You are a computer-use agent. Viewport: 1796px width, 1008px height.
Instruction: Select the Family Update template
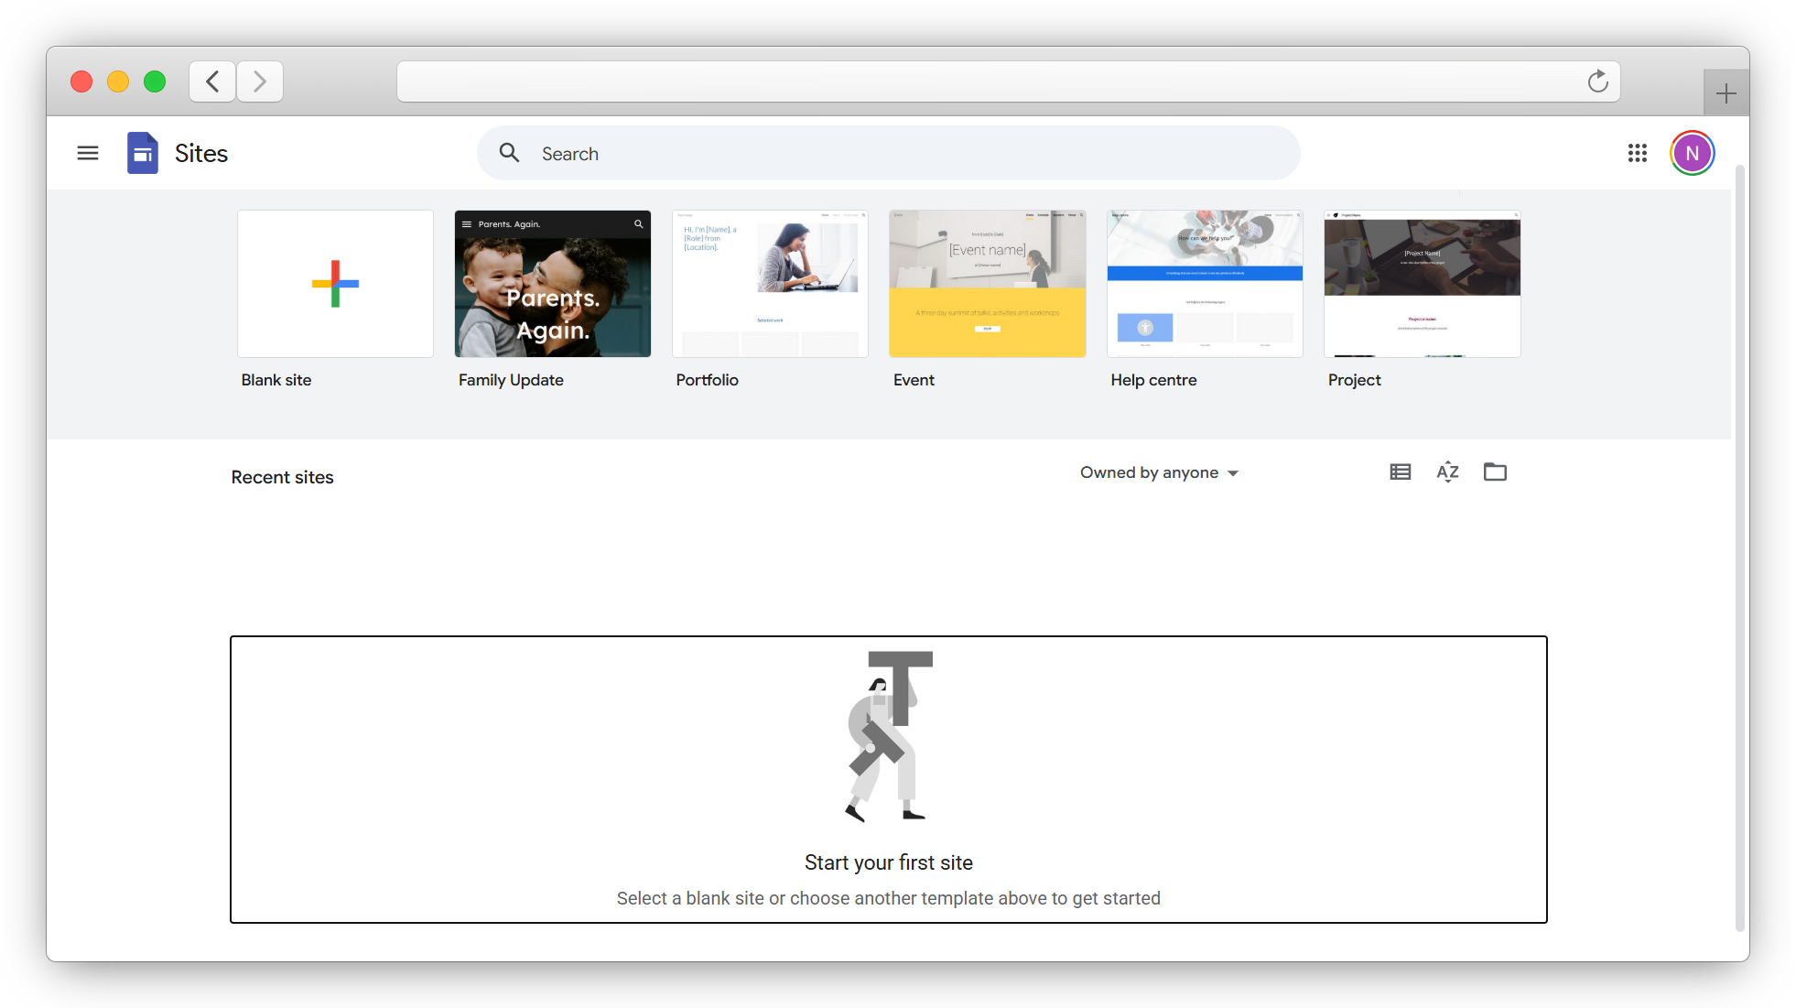click(552, 283)
